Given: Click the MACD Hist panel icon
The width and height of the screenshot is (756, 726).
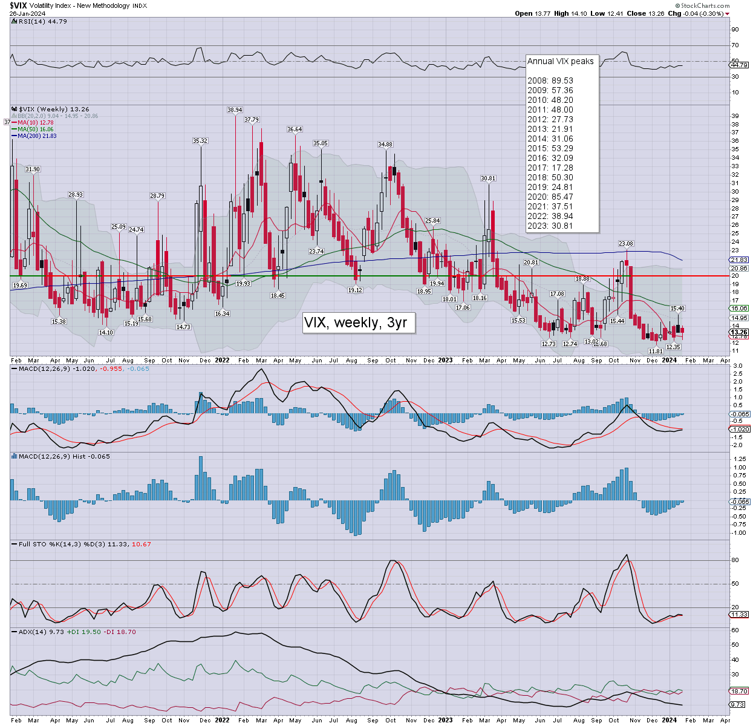Looking at the screenshot, I should (13, 456).
